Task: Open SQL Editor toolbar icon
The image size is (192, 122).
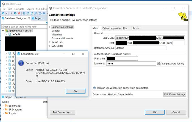Action: pyautogui.click(x=24, y=13)
